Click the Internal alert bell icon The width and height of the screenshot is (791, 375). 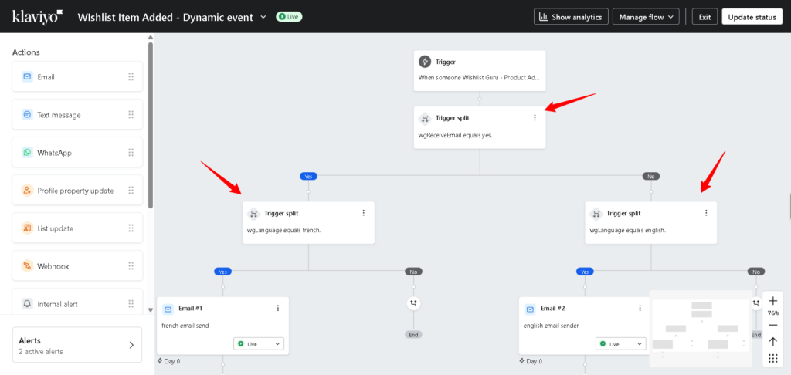[x=27, y=304]
